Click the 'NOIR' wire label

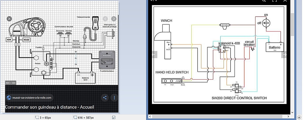pos(10,40)
